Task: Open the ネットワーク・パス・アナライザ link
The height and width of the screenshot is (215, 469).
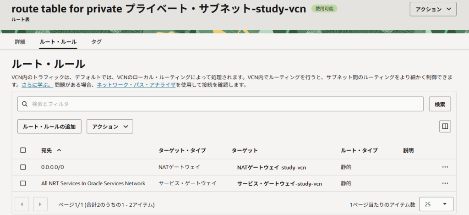Action: [x=136, y=85]
